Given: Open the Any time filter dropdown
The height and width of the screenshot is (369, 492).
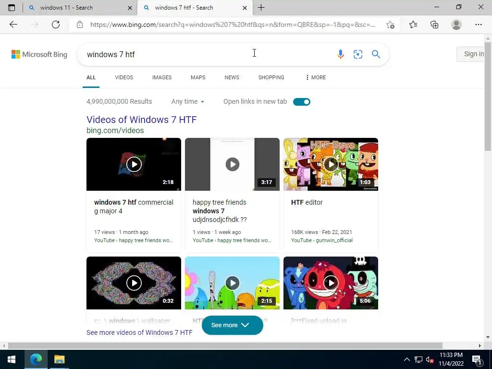Looking at the screenshot, I should coord(188,102).
